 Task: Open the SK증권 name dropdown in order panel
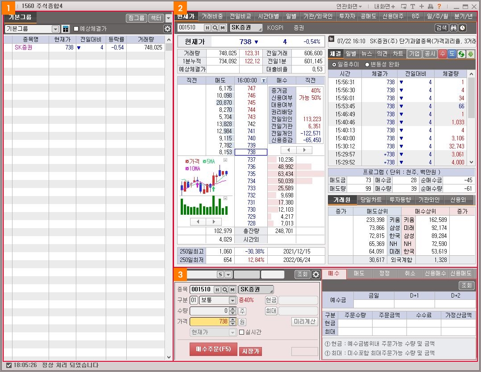pyautogui.click(x=256, y=290)
